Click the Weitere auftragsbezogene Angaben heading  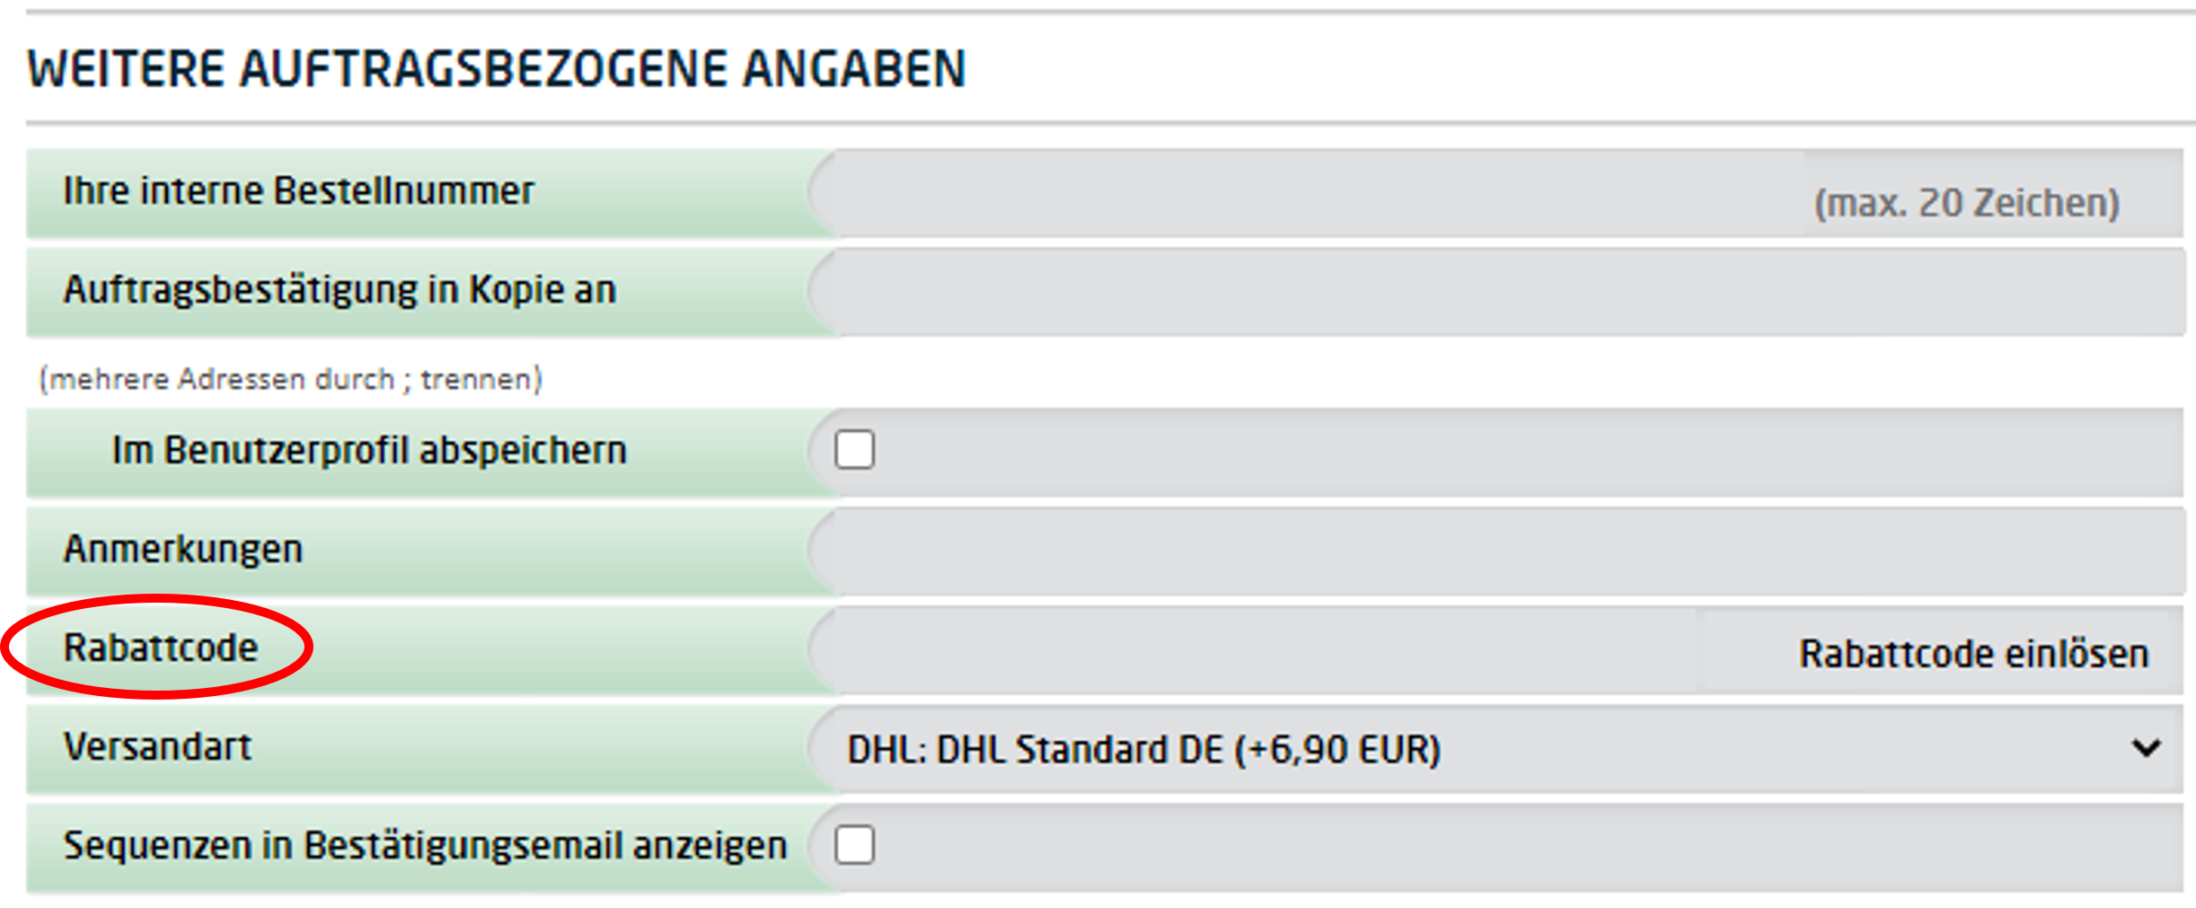tap(497, 69)
